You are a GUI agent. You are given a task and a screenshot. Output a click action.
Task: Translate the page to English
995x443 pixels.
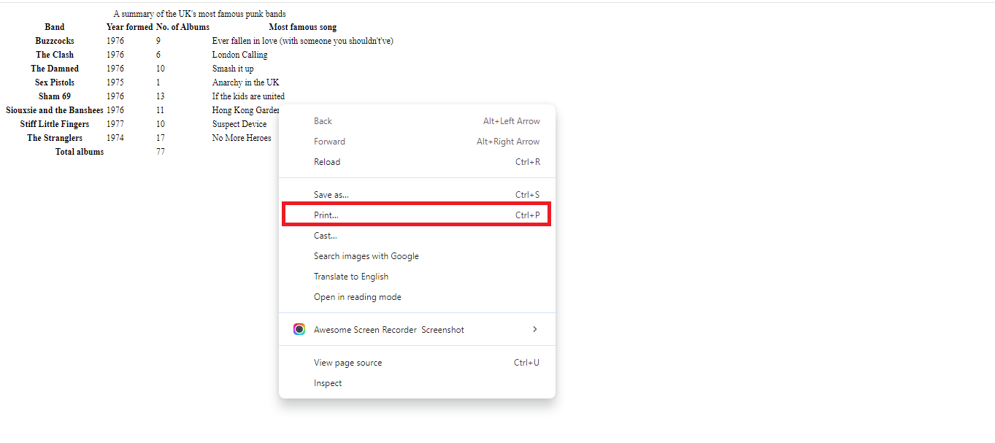[350, 276]
